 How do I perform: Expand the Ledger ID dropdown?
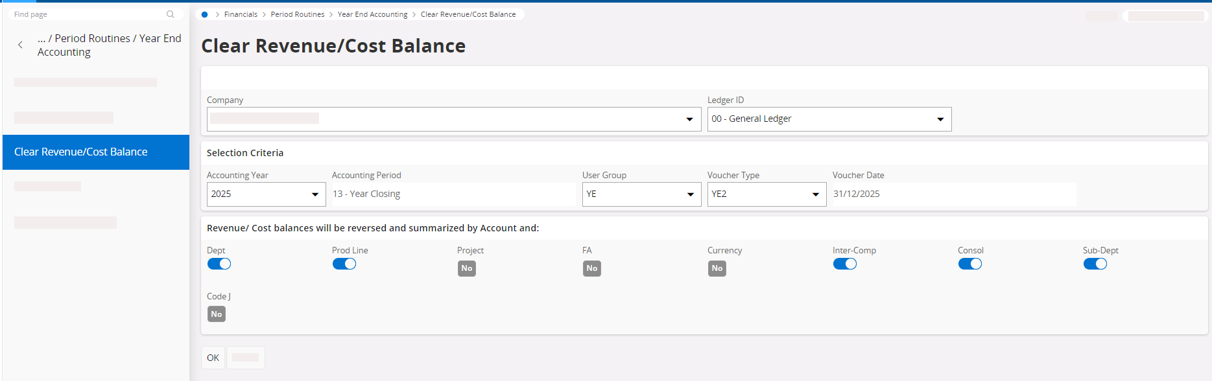coord(940,119)
